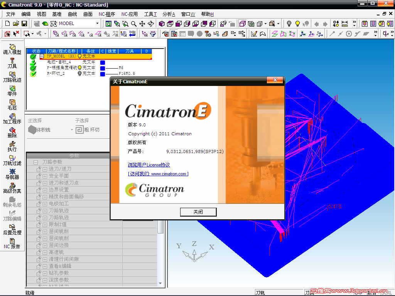Open the MODEL dropdown in toolbar
This screenshot has height=296, width=395.
coord(97,24)
